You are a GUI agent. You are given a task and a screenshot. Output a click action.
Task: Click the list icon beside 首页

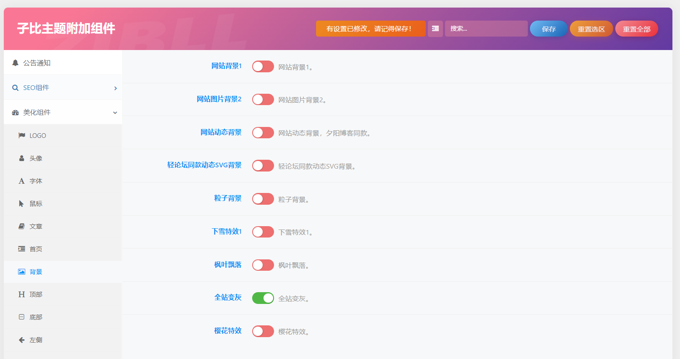[x=22, y=249]
